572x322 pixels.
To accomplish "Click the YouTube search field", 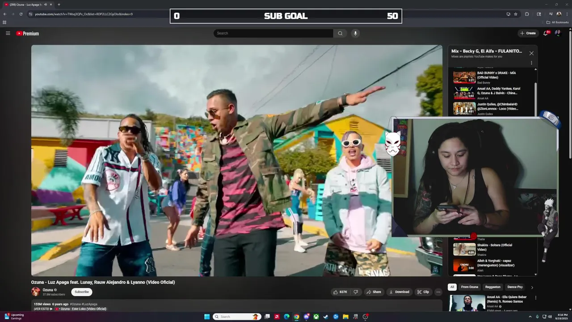I will (x=273, y=33).
